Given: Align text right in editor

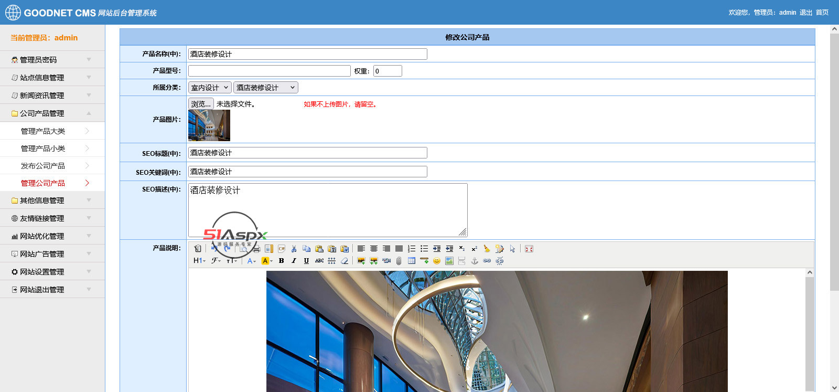Looking at the screenshot, I should (386, 249).
